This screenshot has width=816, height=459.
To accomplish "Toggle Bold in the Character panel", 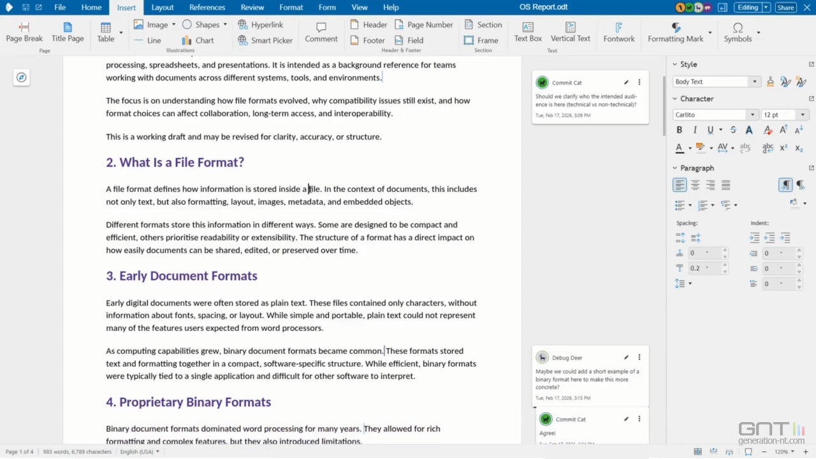I will (680, 130).
